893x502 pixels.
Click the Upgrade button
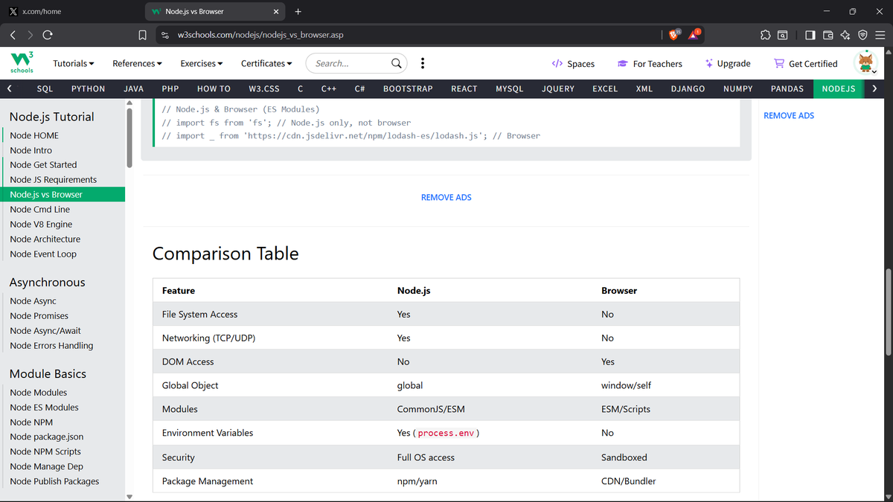728,64
